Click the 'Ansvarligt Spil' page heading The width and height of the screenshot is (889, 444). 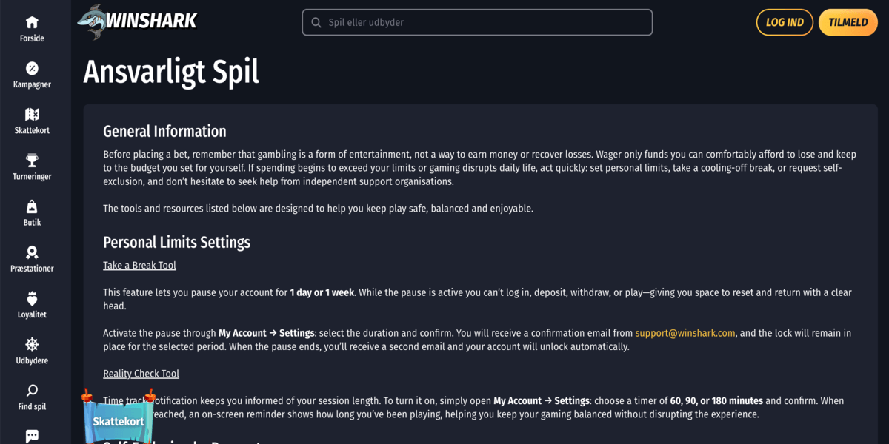(x=171, y=72)
